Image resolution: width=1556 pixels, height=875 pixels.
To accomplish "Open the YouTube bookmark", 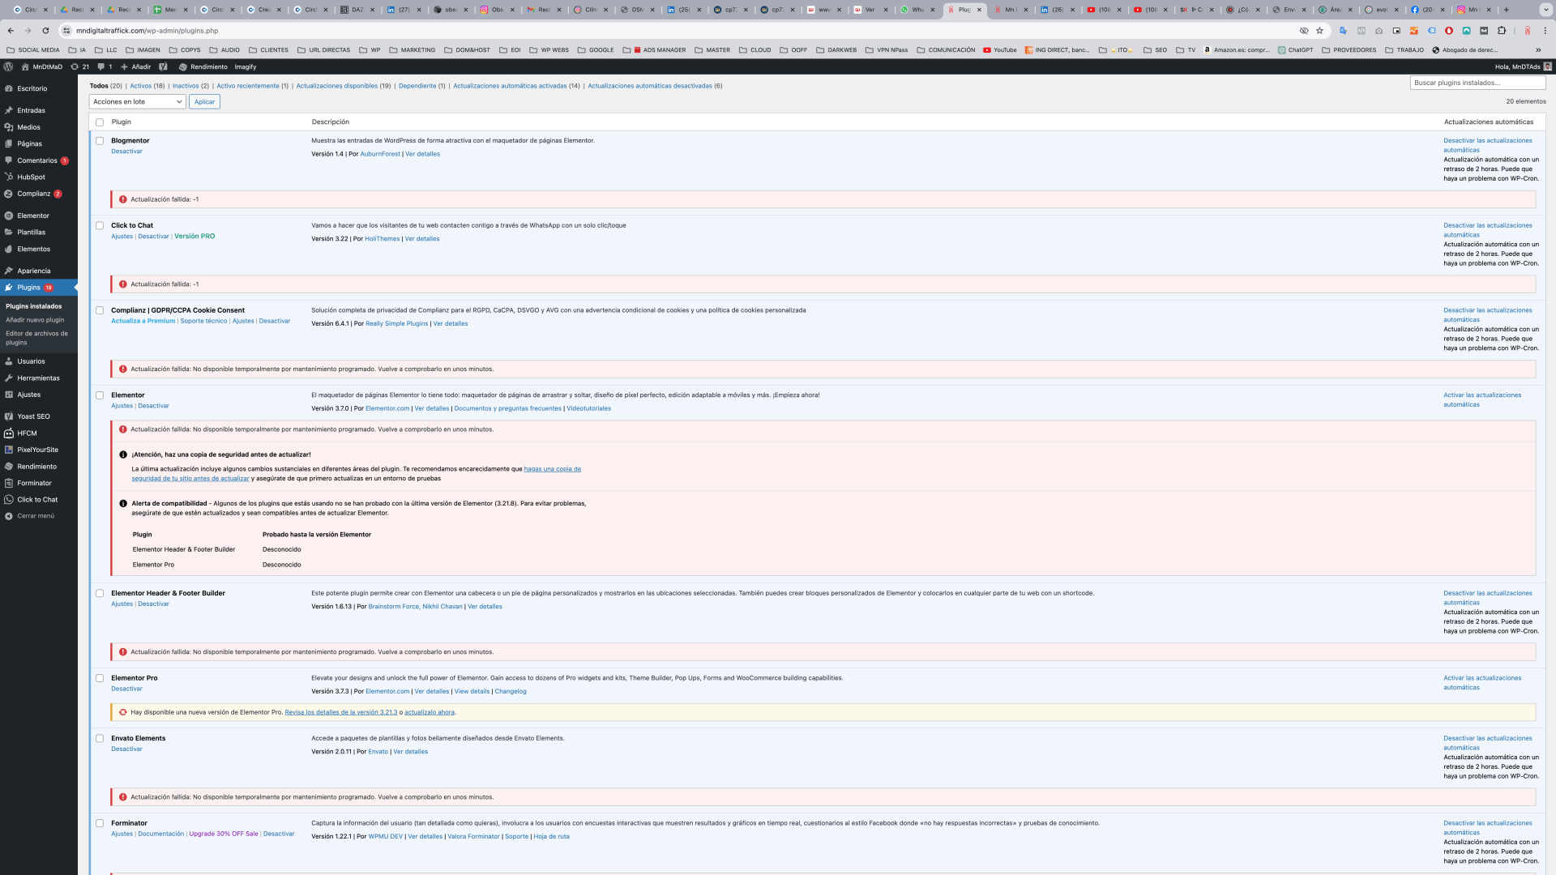I will pyautogui.click(x=999, y=50).
